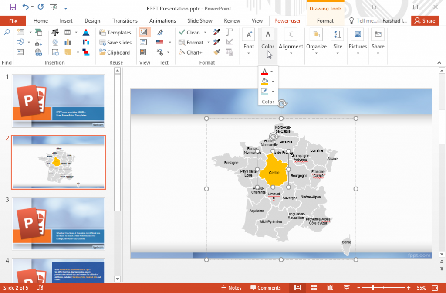Open the font color dropdown arrow
446x293 pixels.
point(272,71)
